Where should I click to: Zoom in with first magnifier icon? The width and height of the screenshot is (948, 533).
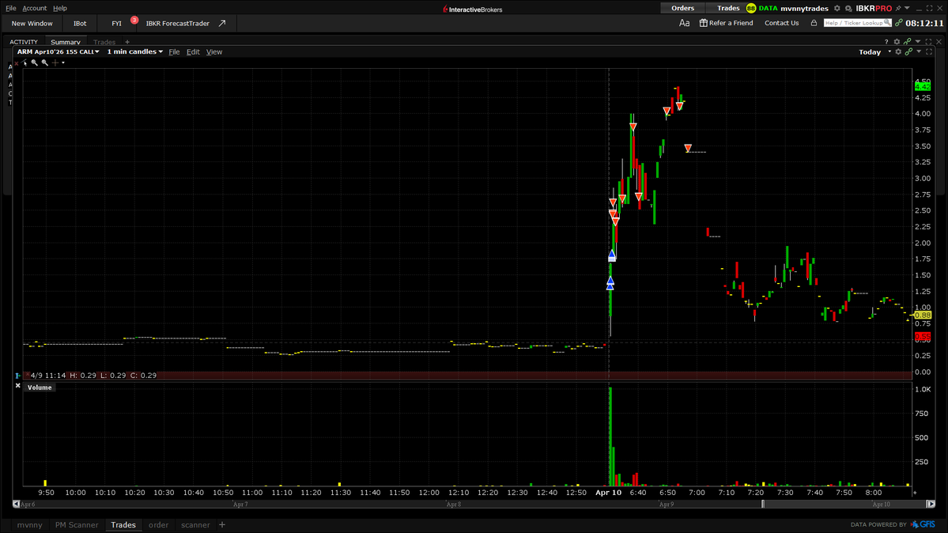click(35, 63)
